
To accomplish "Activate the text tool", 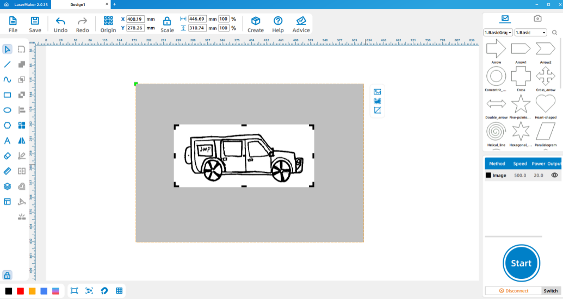I will pos(7,141).
